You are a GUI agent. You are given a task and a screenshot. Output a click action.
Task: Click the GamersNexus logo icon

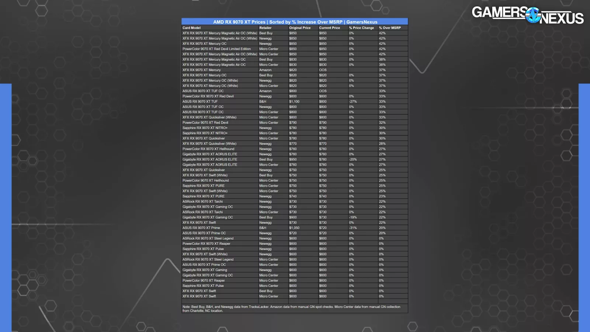tap(533, 15)
